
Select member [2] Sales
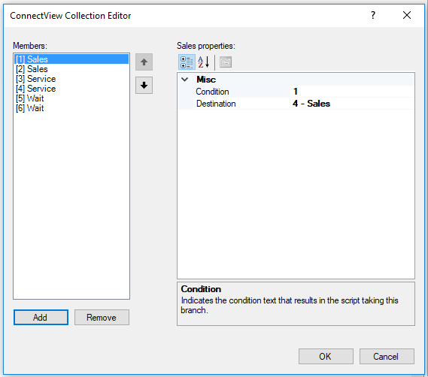point(71,69)
